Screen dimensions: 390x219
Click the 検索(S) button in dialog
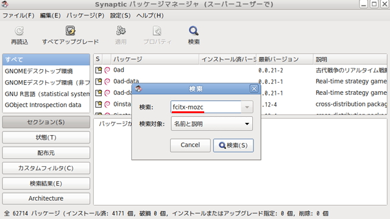click(233, 145)
